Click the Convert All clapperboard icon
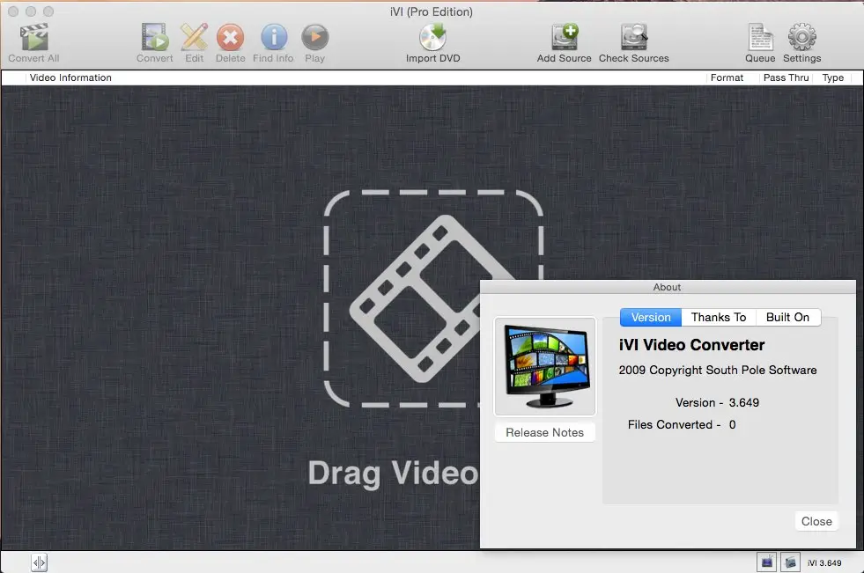This screenshot has height=573, width=864. point(34,38)
